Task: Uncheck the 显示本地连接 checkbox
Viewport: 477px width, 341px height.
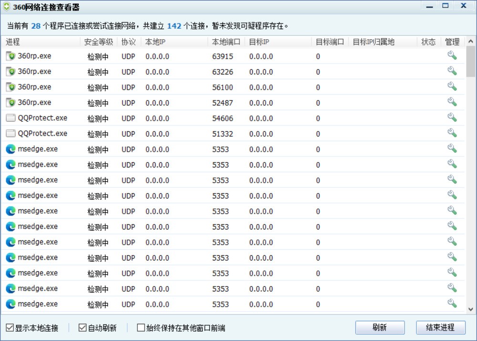Action: pos(10,328)
